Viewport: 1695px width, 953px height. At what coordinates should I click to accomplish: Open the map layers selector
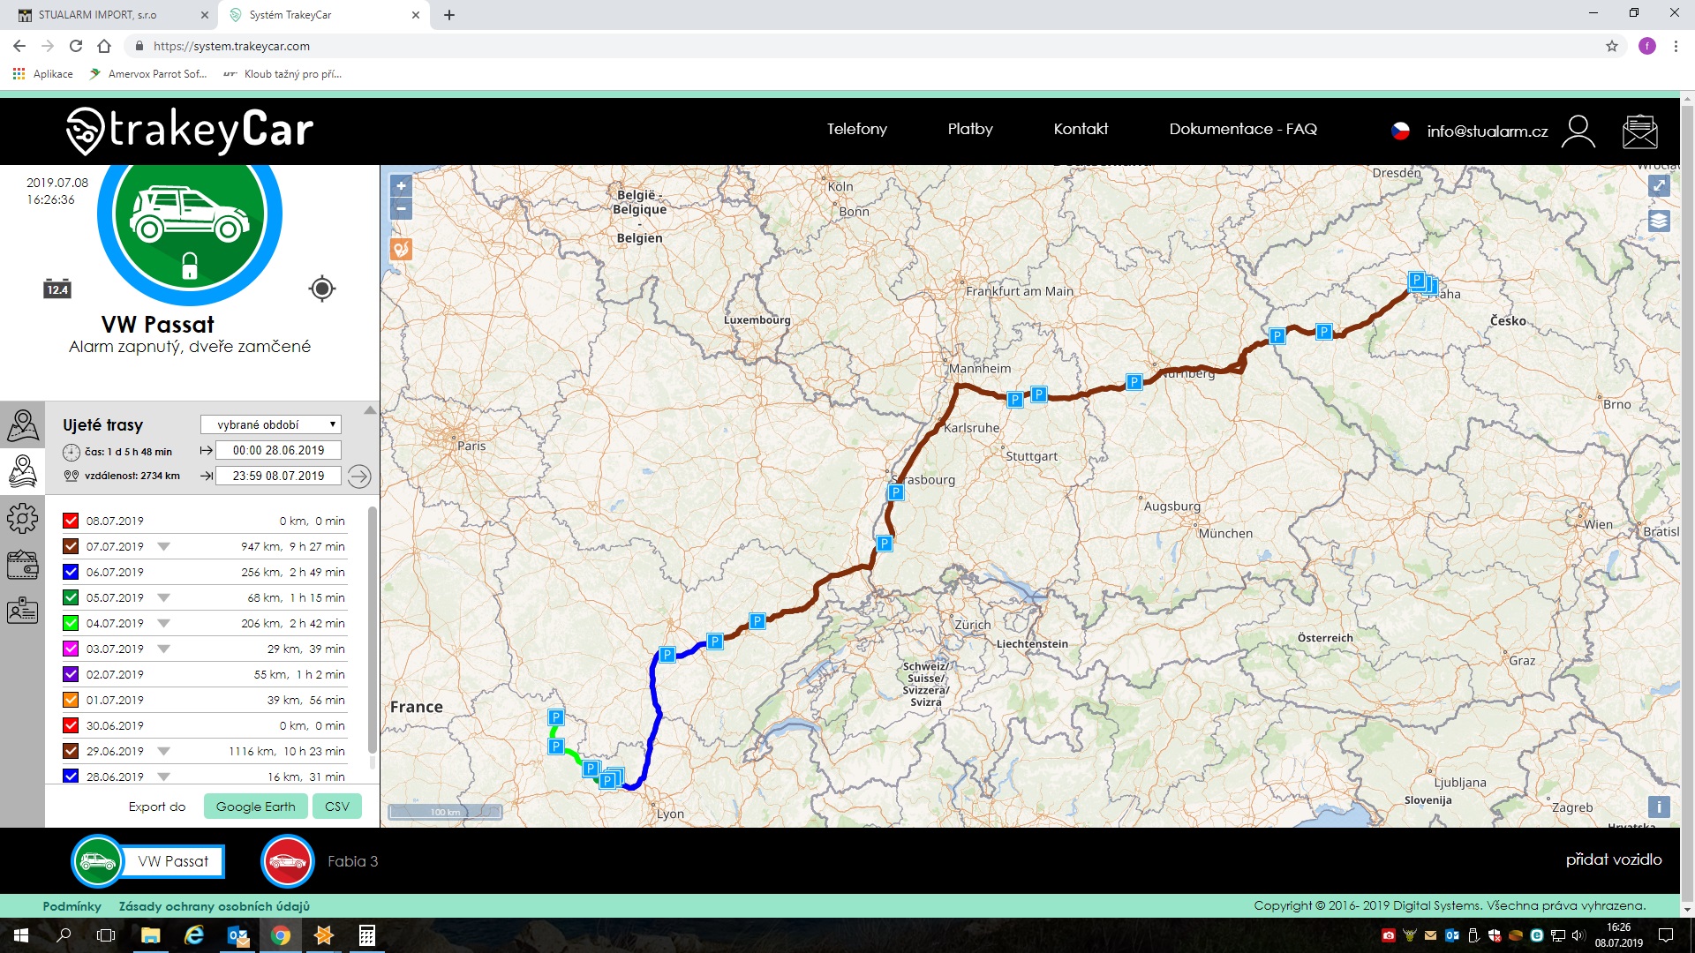tap(1659, 221)
